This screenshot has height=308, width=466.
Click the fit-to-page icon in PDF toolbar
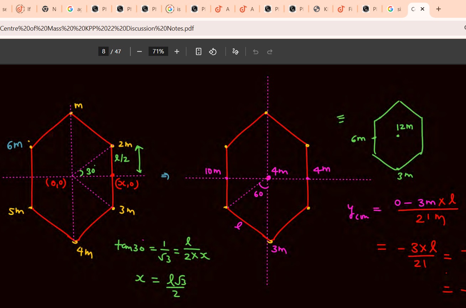pyautogui.click(x=198, y=51)
